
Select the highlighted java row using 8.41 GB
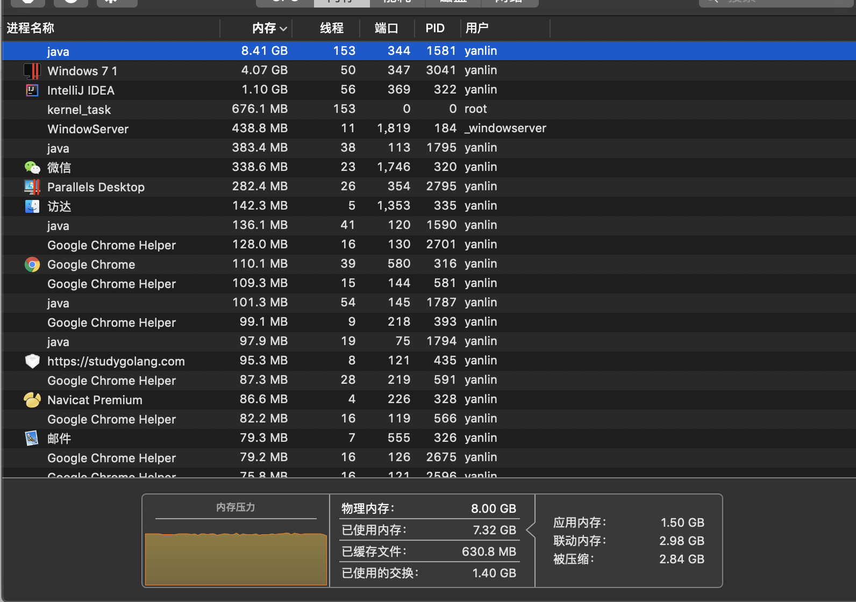[429, 51]
